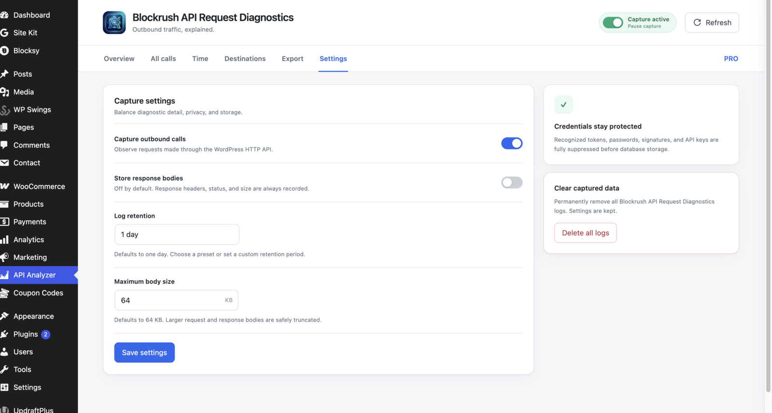Image resolution: width=772 pixels, height=413 pixels.
Task: Click the WP Swings icon
Action: tap(4, 109)
